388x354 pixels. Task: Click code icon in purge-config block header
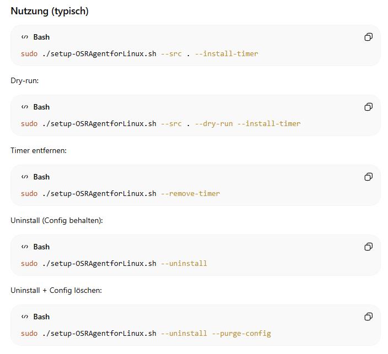tap(25, 317)
